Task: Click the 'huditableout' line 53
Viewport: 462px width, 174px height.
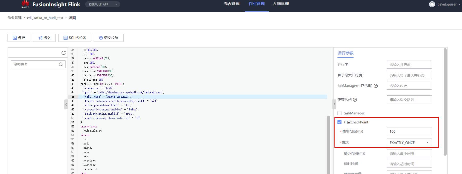Action: pos(93,131)
